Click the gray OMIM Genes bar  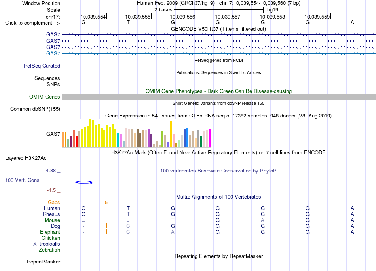point(218,97)
